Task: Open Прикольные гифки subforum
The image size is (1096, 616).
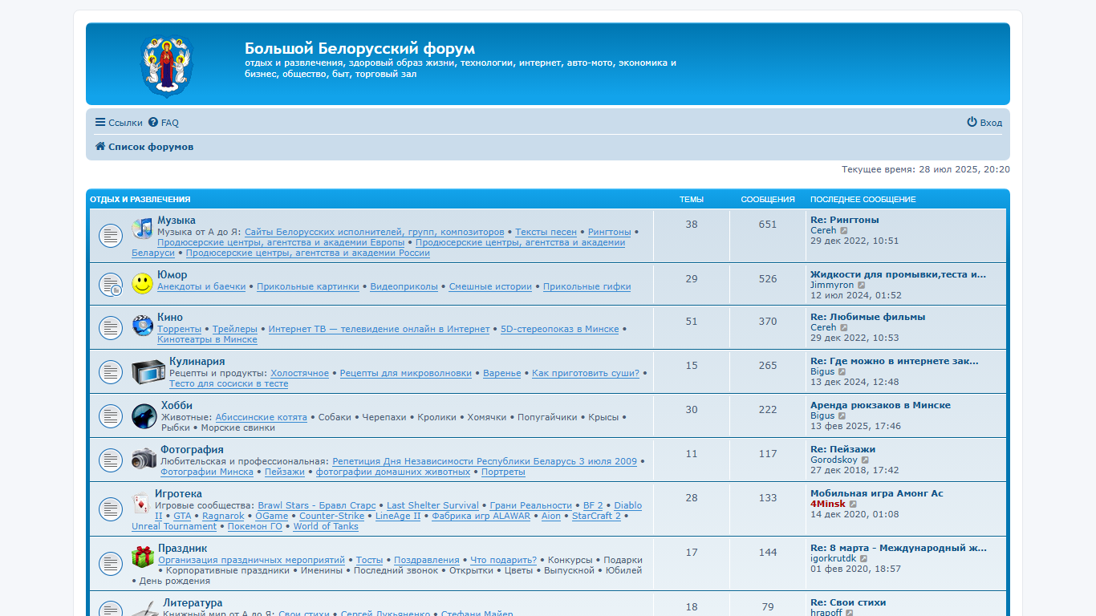Action: 587,286
